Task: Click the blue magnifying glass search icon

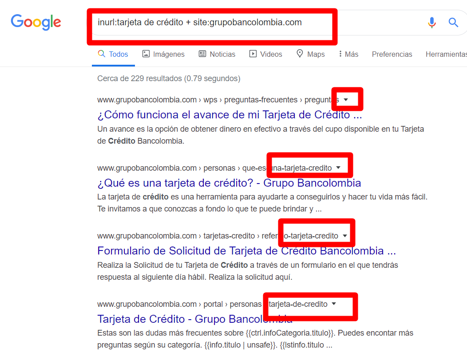Action: [453, 22]
